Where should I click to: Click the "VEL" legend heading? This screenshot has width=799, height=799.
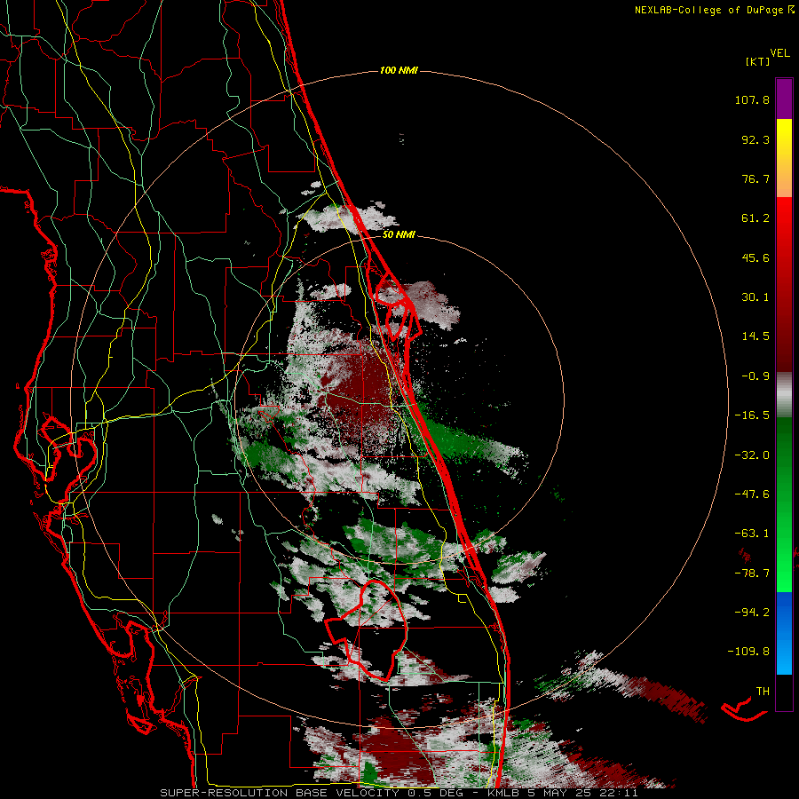(779, 52)
